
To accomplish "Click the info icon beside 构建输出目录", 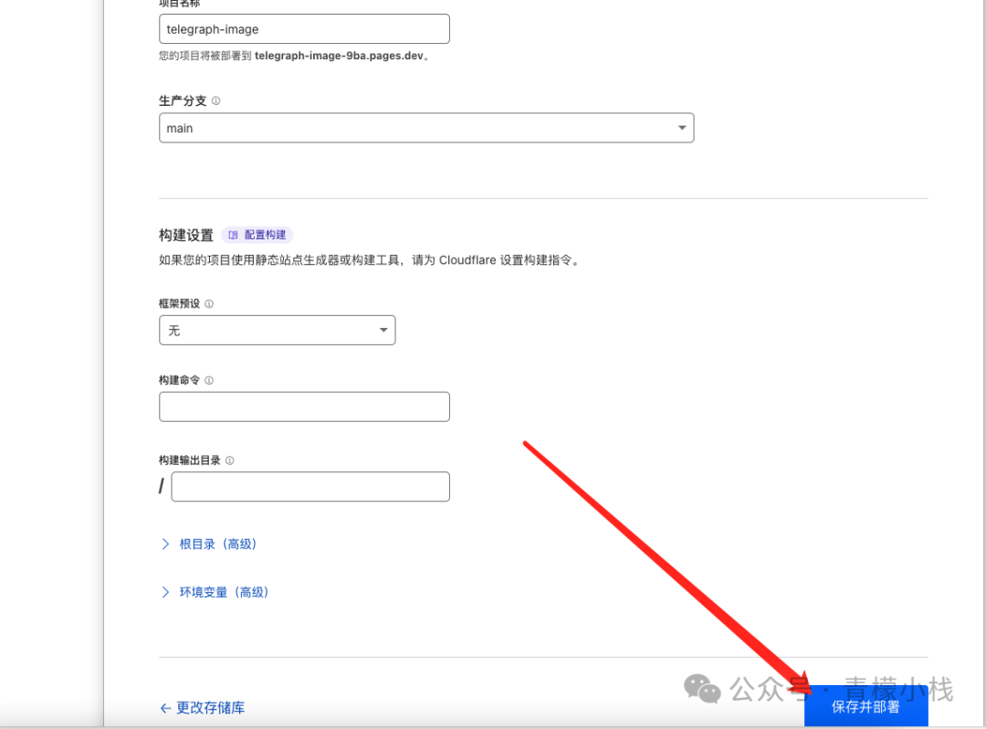I will 229,460.
